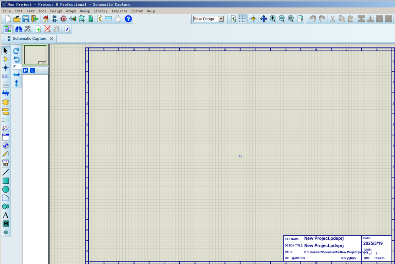The image size is (395, 264).
Task: Click the Zoom to Area icon
Action: (x=300, y=19)
